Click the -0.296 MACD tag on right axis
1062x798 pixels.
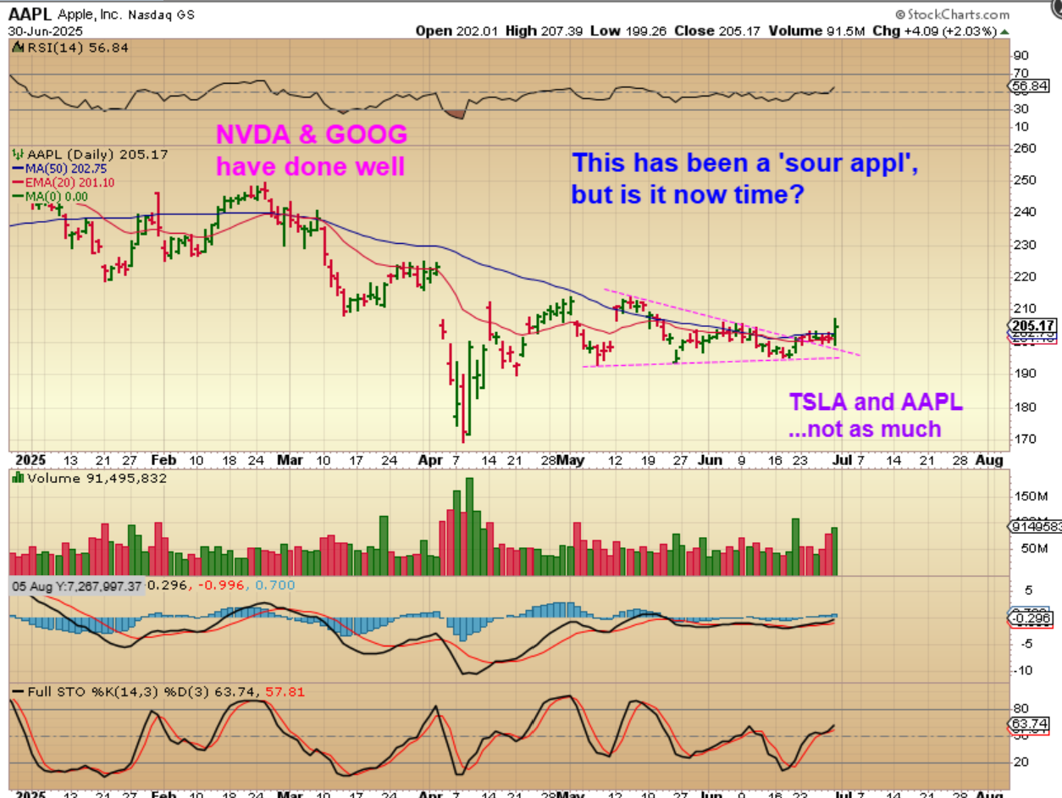pyautogui.click(x=1030, y=618)
